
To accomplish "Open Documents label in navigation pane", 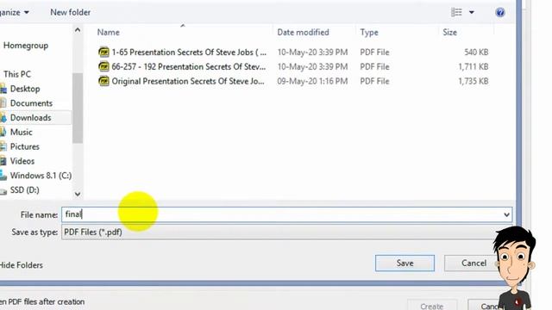I will [x=31, y=103].
